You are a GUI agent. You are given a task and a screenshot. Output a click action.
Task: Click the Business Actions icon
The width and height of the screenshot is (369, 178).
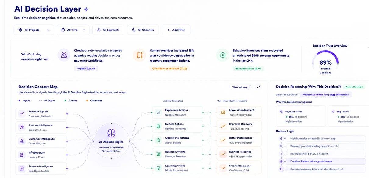pyautogui.click(x=158, y=154)
